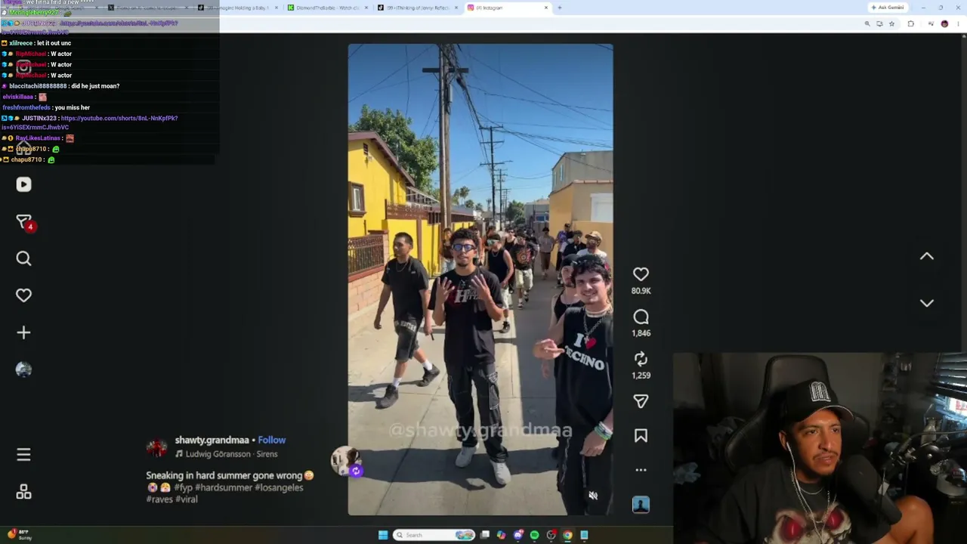
Task: Open the Notepad app on the taskbar
Action: (x=584, y=535)
